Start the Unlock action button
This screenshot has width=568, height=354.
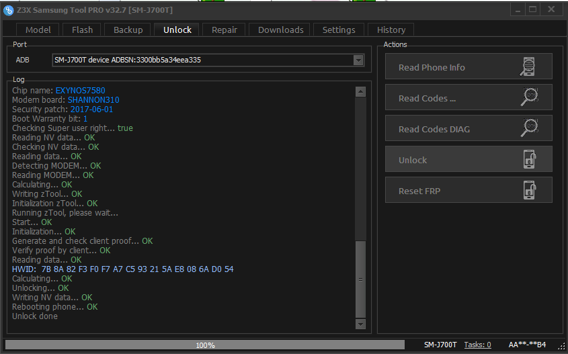(469, 159)
